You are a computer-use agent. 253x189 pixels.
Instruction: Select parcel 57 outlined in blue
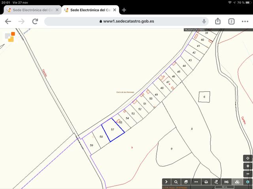point(113,131)
